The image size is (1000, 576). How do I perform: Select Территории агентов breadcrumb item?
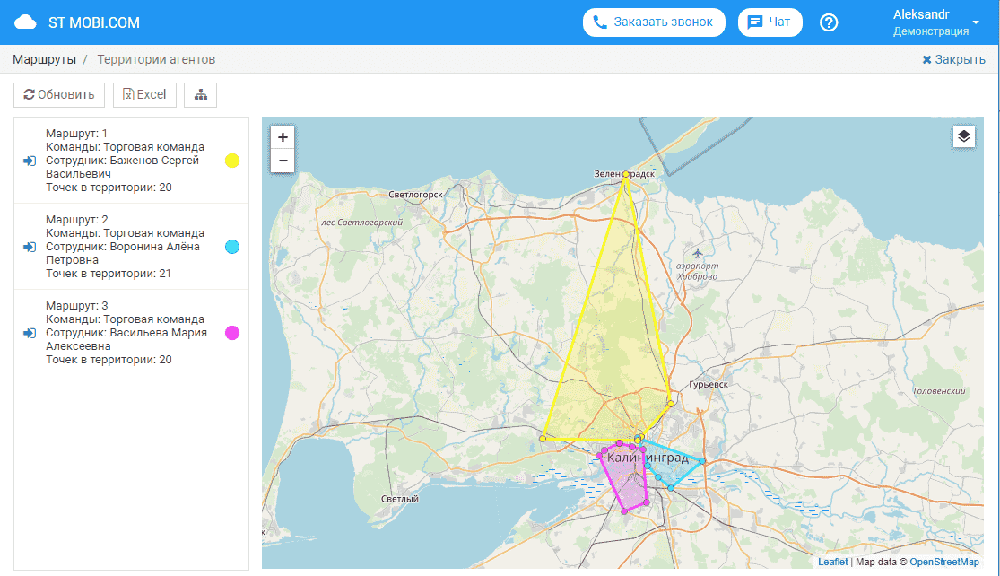[156, 59]
